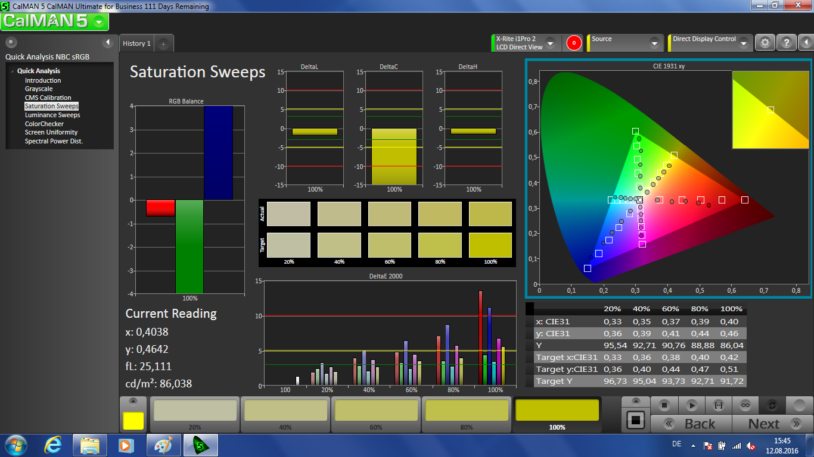Select the 60% saturation yellow pattern
Image resolution: width=814 pixels, height=457 pixels.
376,415
